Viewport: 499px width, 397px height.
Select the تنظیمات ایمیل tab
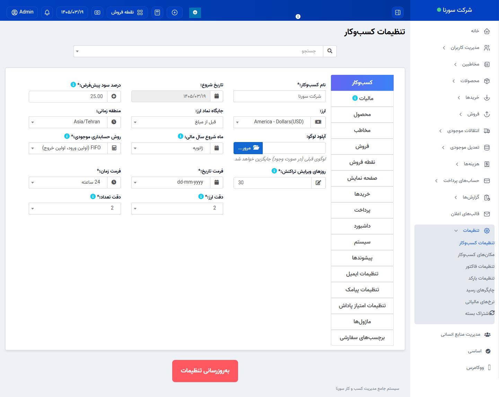tap(362, 274)
